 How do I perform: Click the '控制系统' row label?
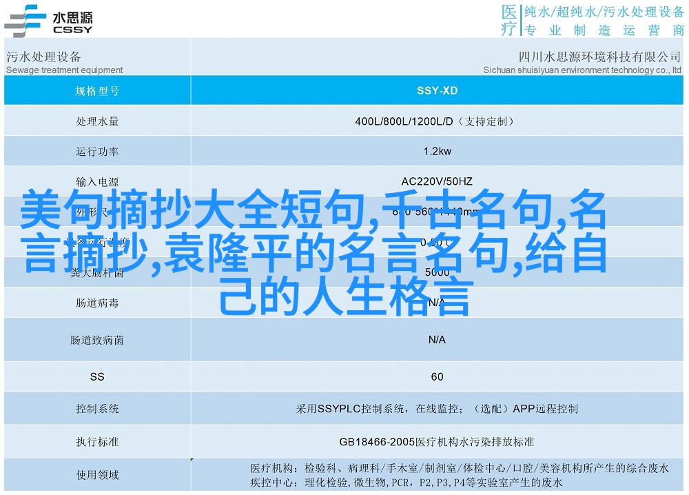(97, 409)
